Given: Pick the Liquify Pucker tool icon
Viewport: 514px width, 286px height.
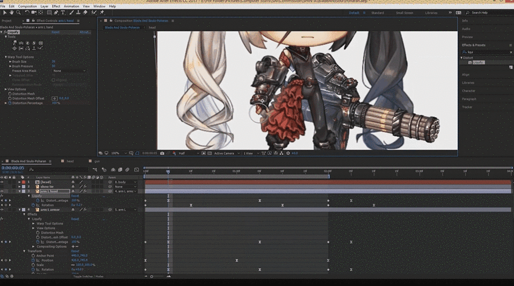Looking at the screenshot, I should tap(41, 43).
